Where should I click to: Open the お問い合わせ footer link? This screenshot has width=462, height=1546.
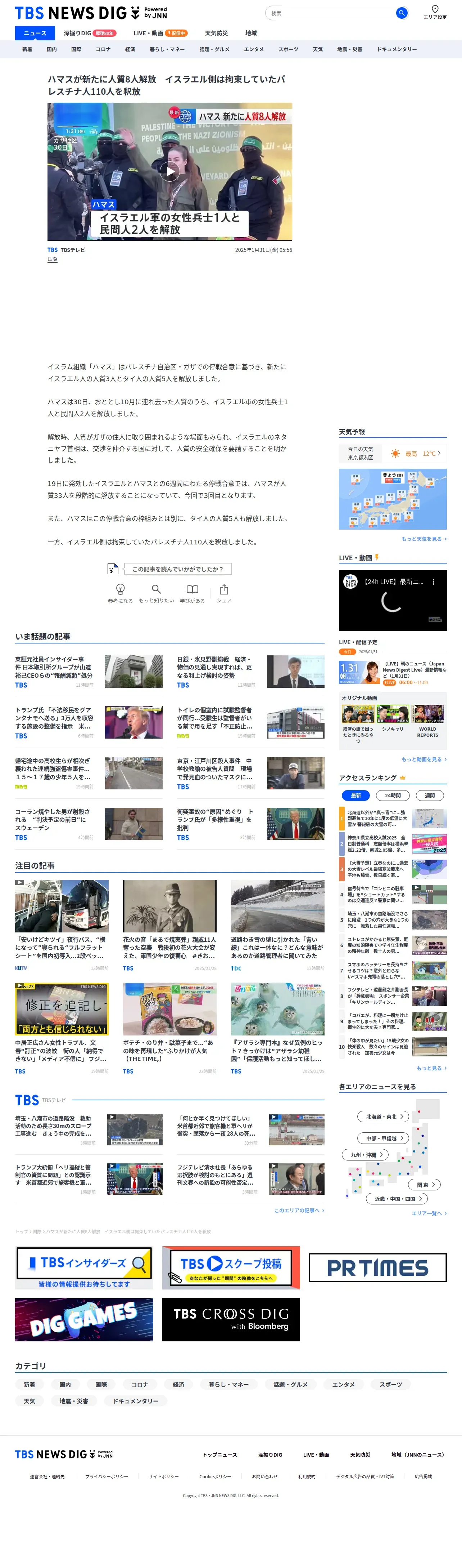265,1477
